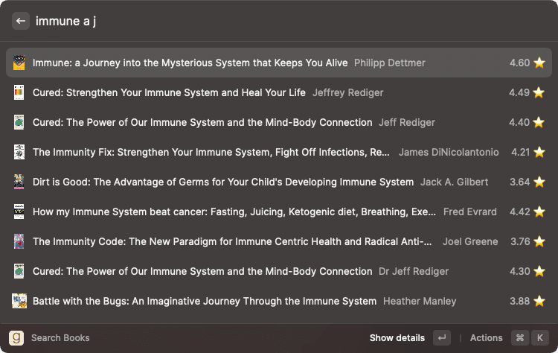The height and width of the screenshot is (353, 558).
Task: Open The Immunity Fix book cover thumbnail
Action: tap(19, 152)
